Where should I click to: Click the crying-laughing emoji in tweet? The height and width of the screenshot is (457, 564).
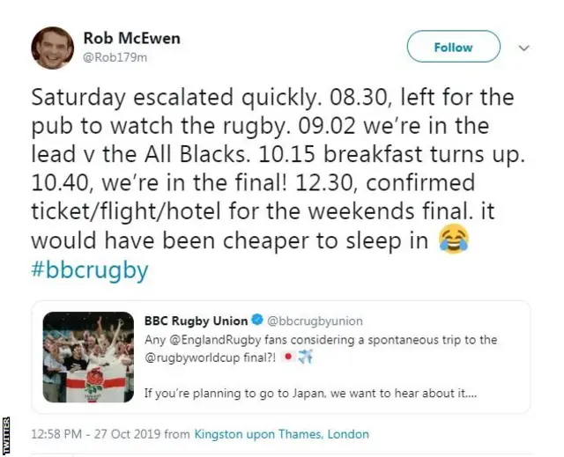[454, 239]
